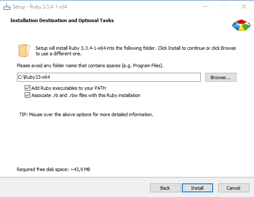Click the Required free disk space text
The width and height of the screenshot is (254, 197).
click(x=53, y=169)
